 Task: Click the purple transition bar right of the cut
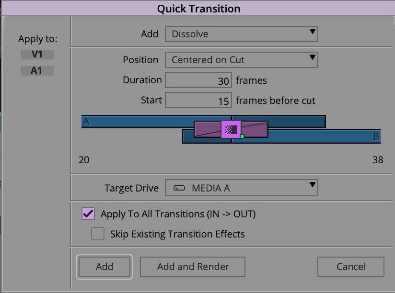255,129
